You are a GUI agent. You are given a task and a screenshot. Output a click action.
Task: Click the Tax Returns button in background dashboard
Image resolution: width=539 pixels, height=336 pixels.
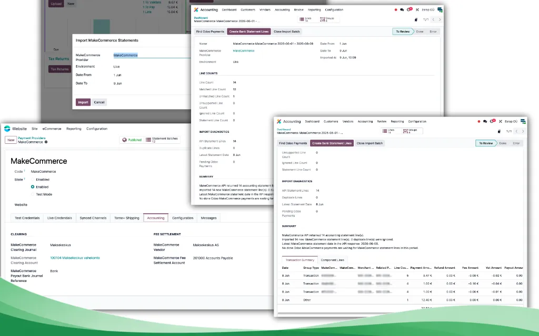60,69
